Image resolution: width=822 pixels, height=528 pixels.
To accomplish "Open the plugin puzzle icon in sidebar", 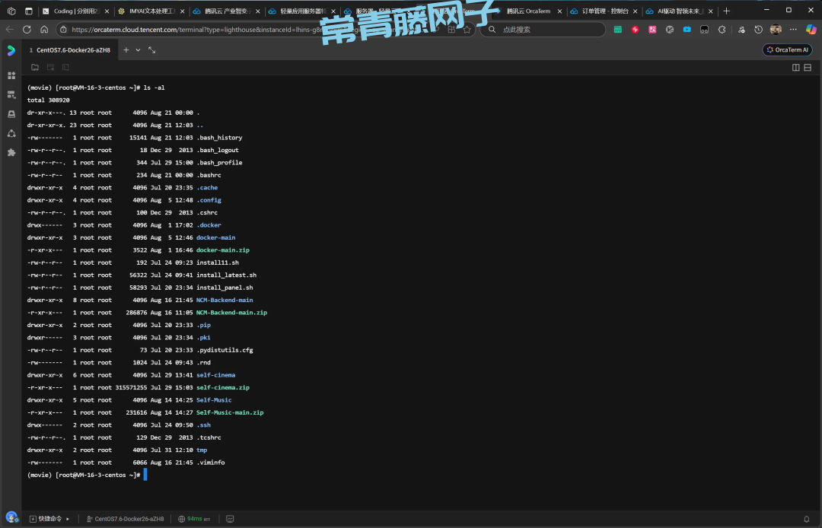I will coord(11,152).
